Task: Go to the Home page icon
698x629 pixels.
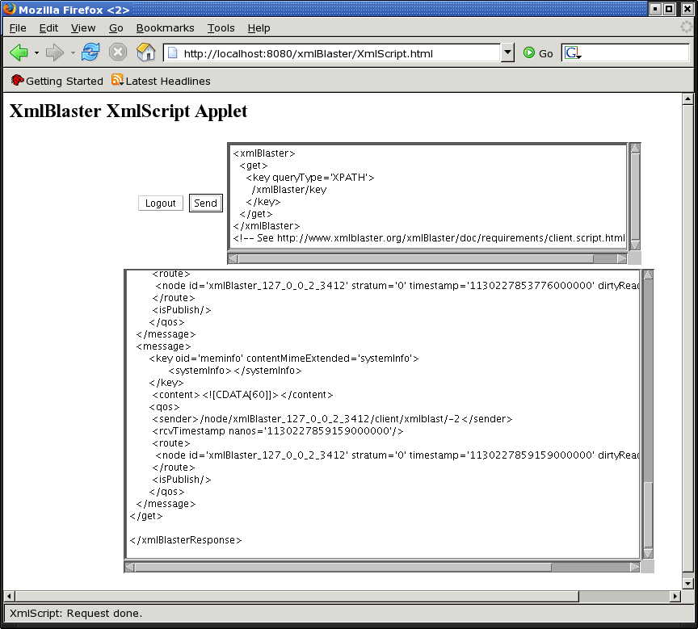Action: pyautogui.click(x=145, y=52)
